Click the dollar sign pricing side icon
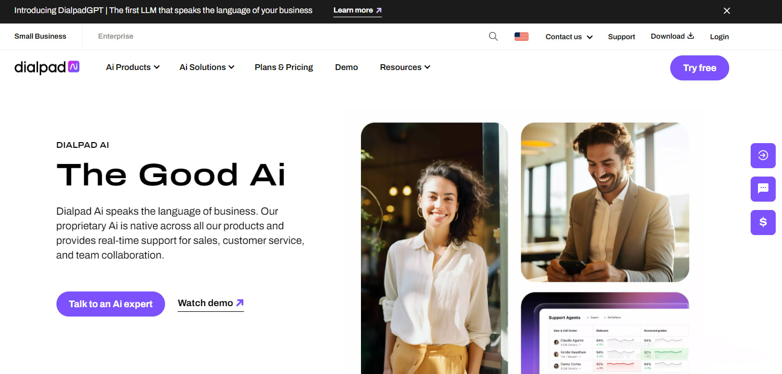 (763, 223)
